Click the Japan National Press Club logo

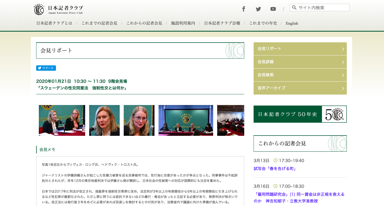[58, 10]
